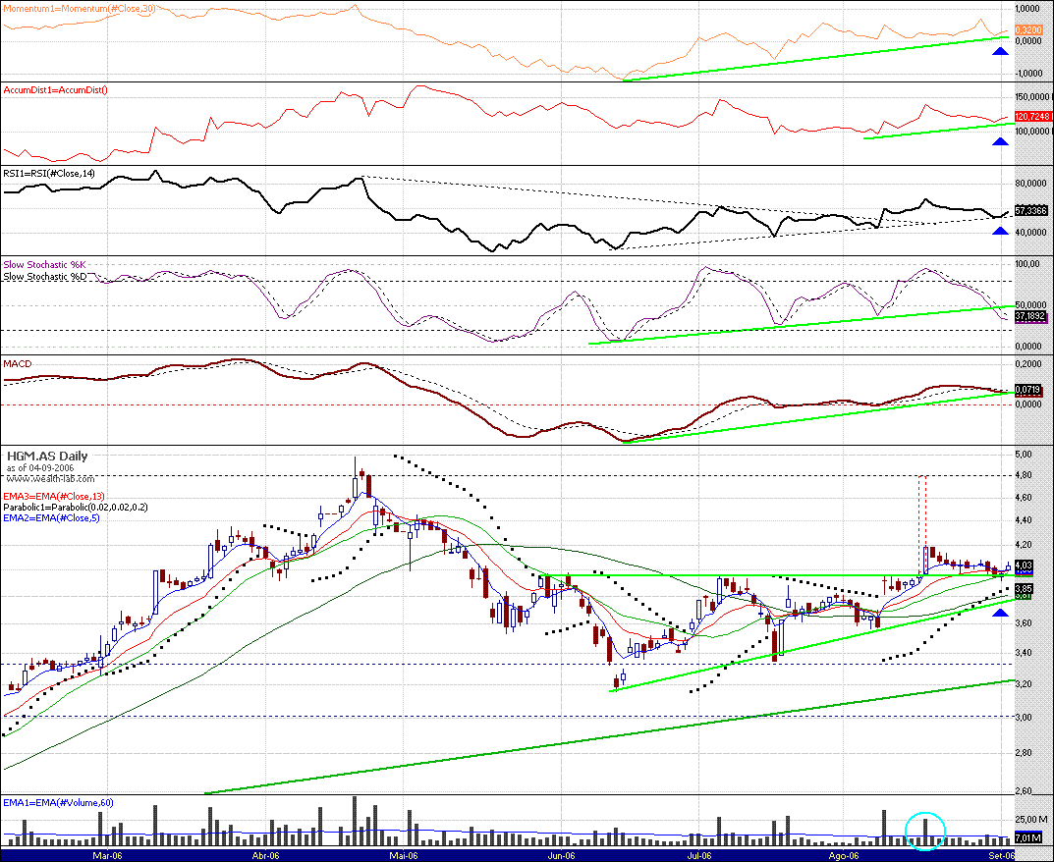Click the 4,80 price axis label
Screen dimensions: 1054x862
click(x=1024, y=475)
